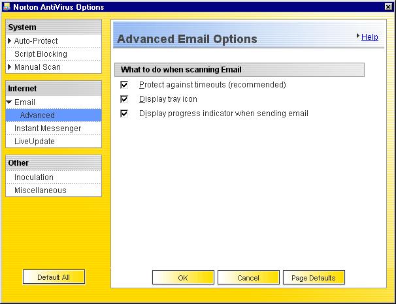
Task: Toggle Protect against timeouts checkbox
Action: (x=124, y=85)
